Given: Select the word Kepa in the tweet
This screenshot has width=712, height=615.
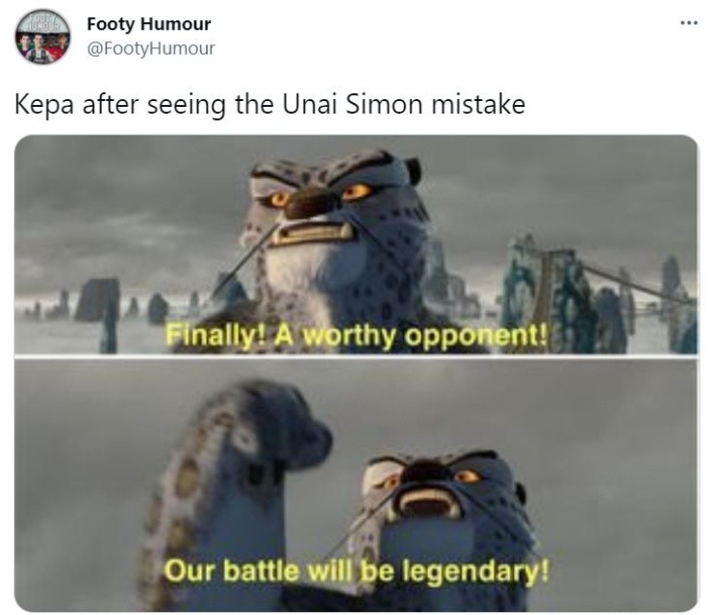Looking at the screenshot, I should (x=43, y=105).
